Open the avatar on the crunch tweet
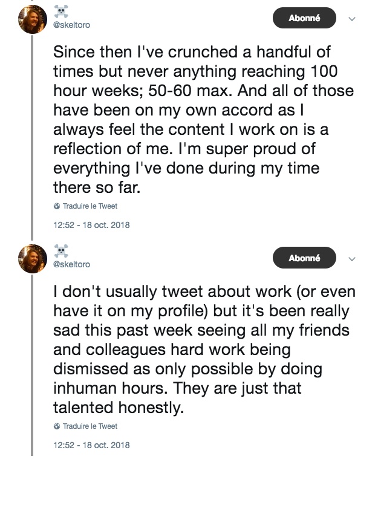 point(33,20)
